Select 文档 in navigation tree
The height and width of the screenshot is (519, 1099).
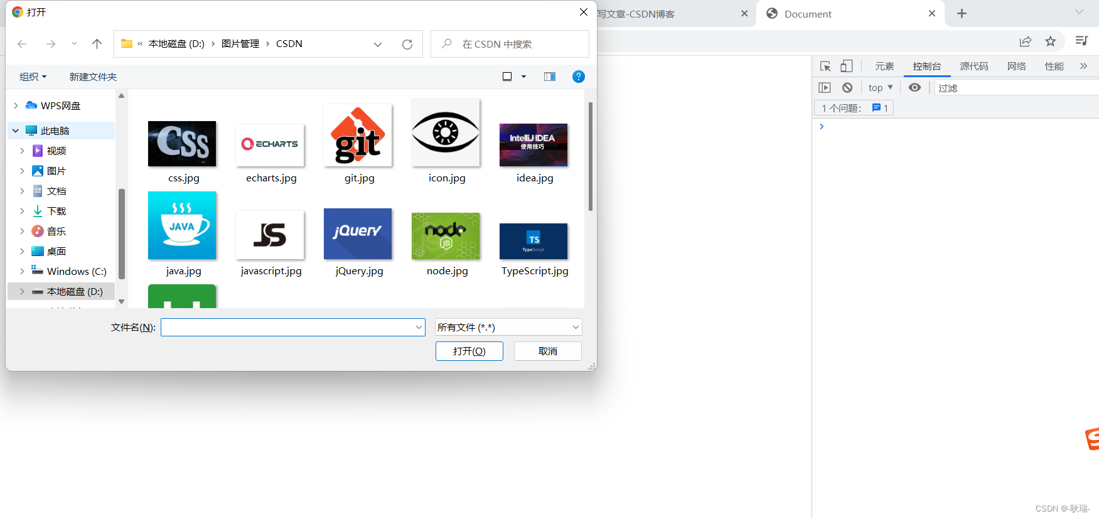coord(56,191)
